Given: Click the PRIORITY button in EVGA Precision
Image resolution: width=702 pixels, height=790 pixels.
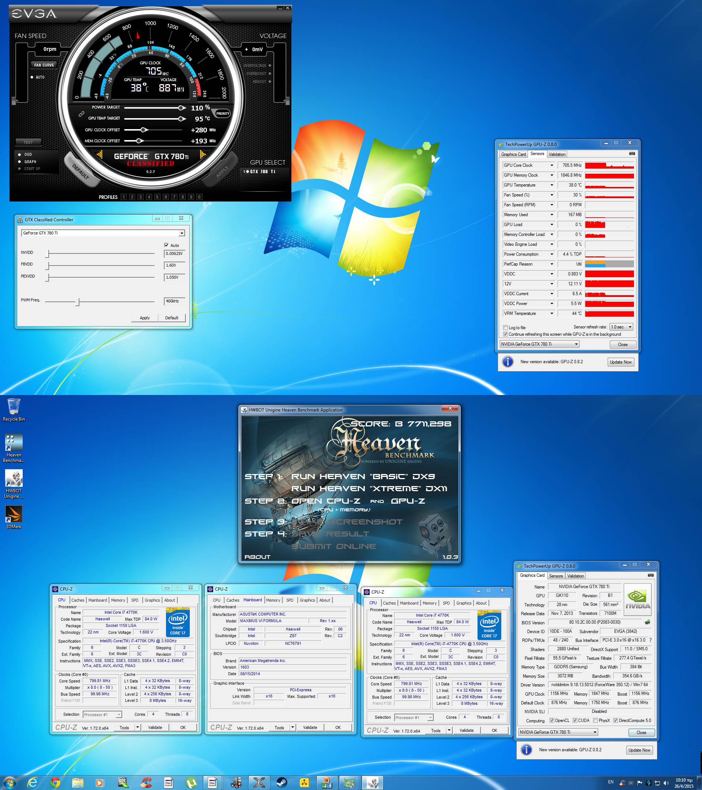Looking at the screenshot, I should tap(223, 114).
